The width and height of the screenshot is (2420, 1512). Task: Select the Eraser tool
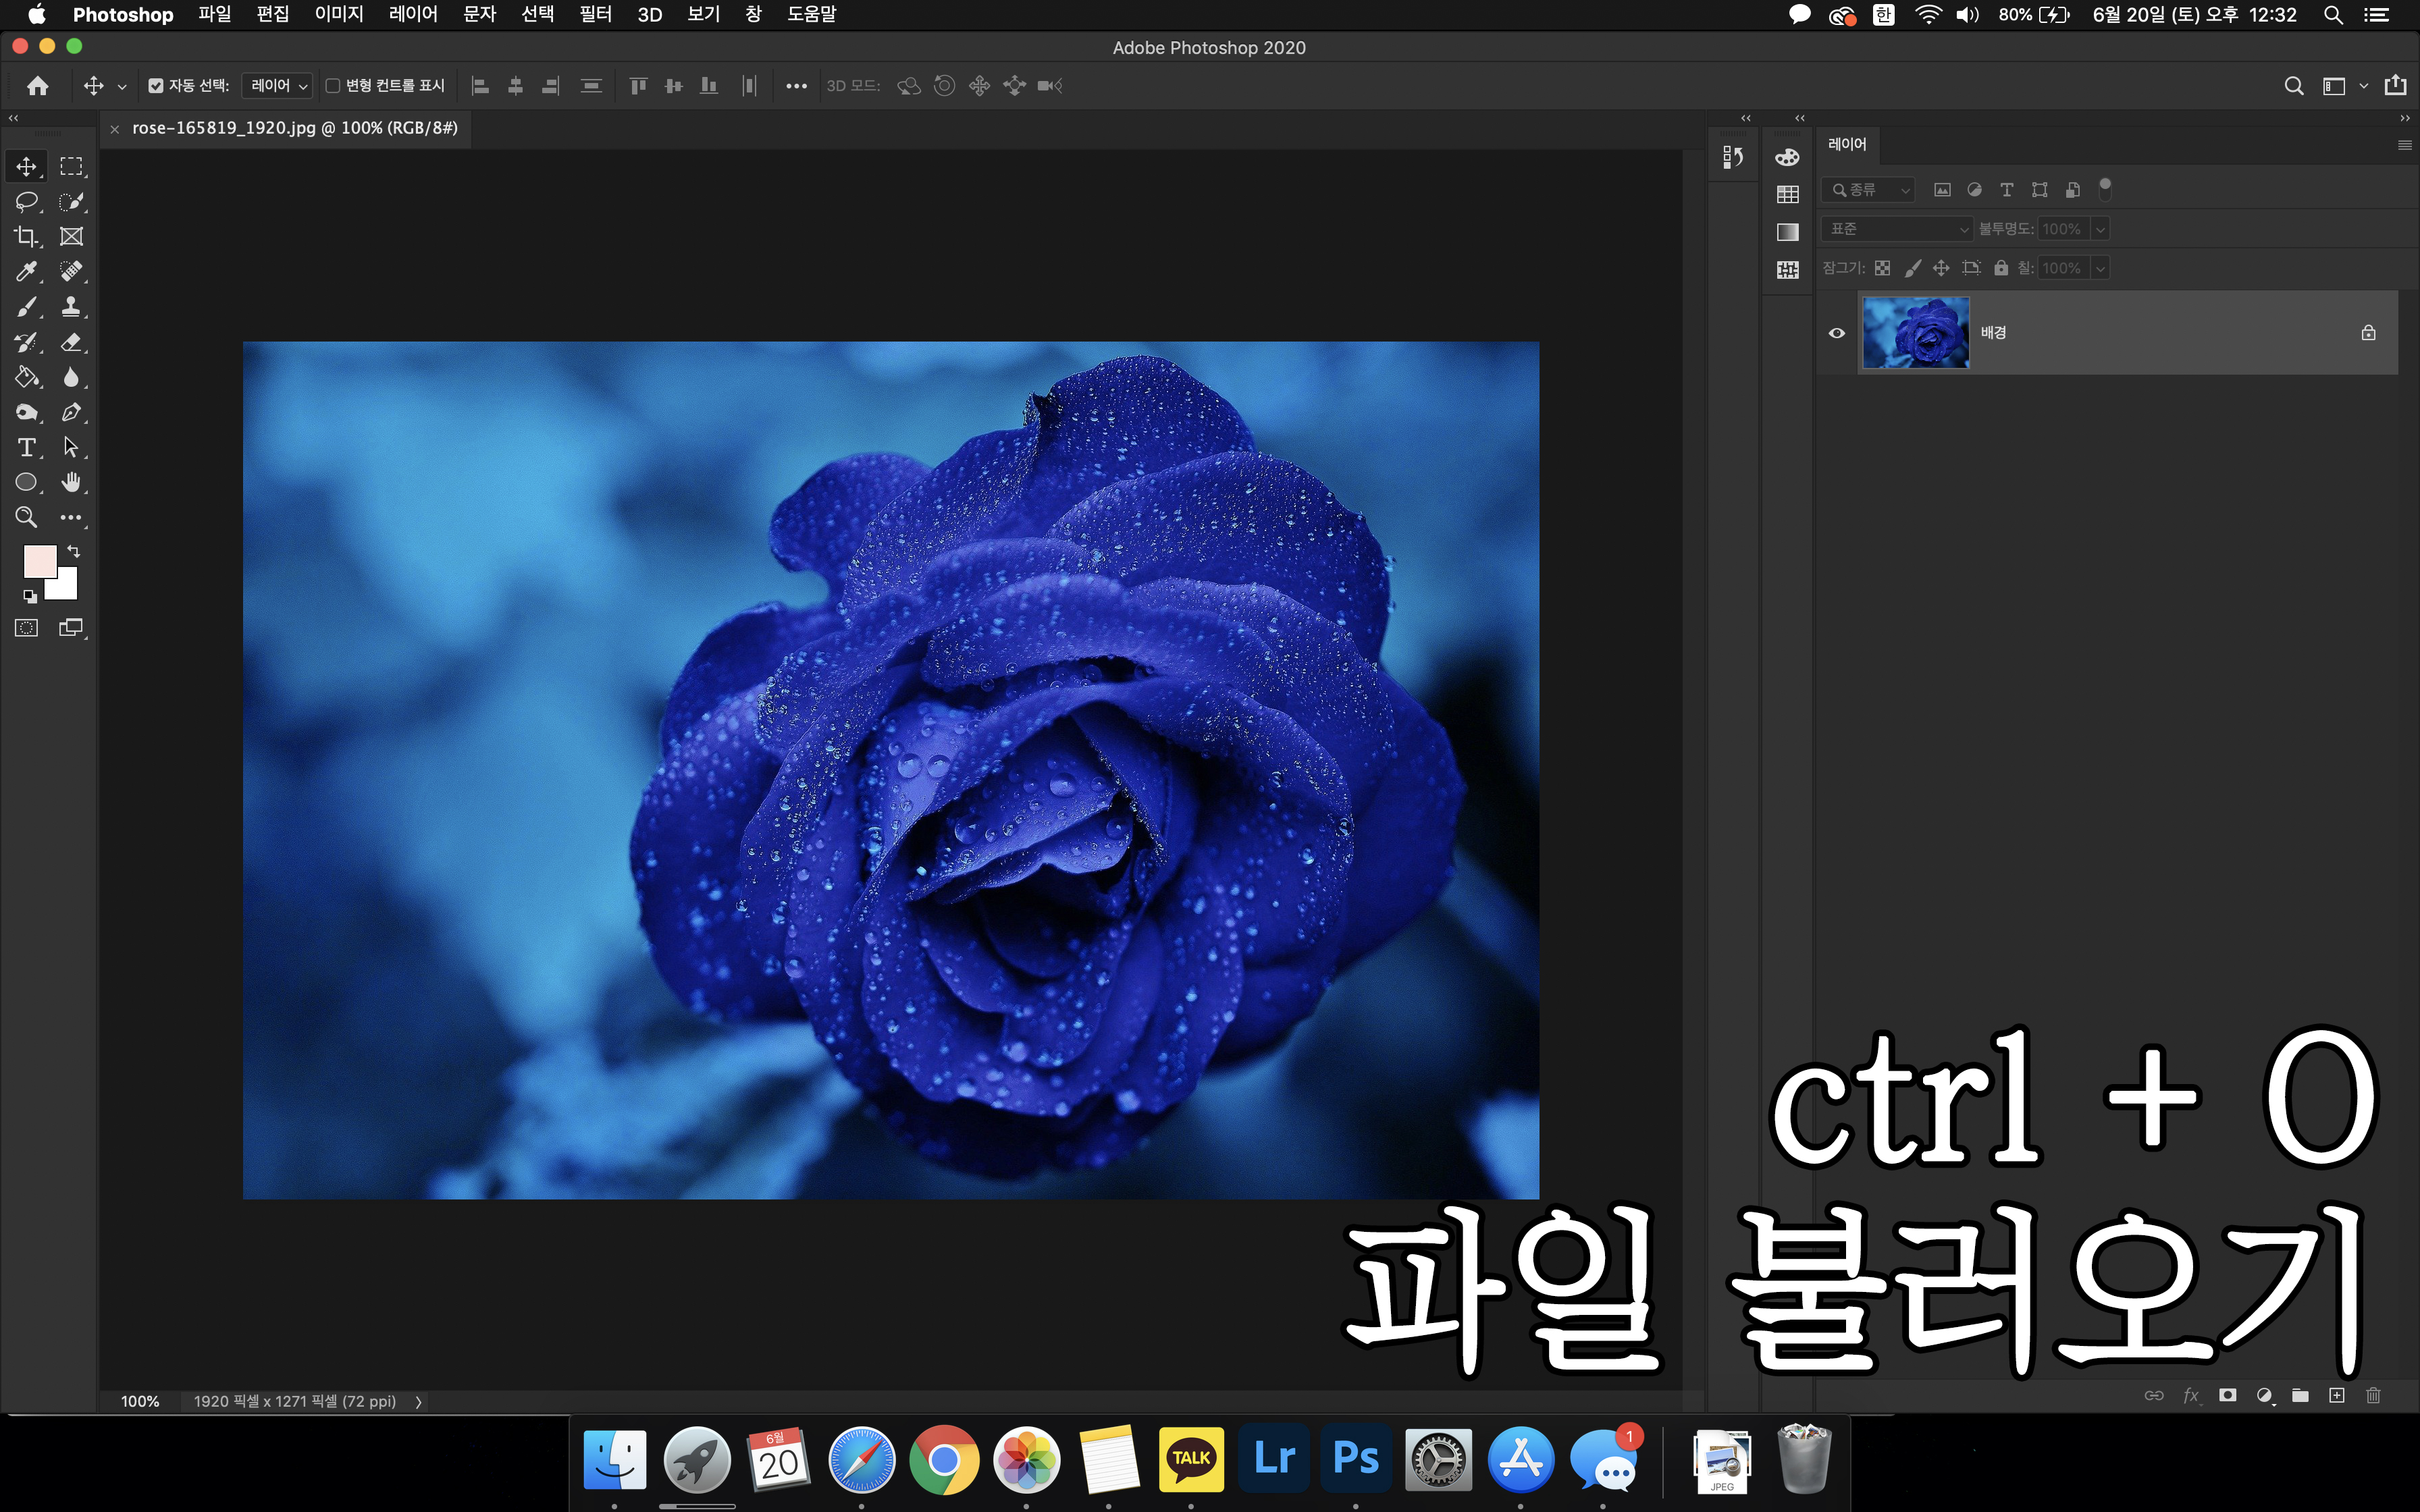coord(71,342)
